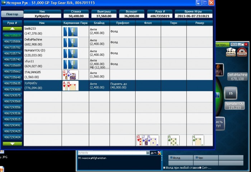Image resolution: width=251 pixels, height=172 pixels.
Task: Choose hand 4867335648
Action: click(x=12, y=77)
